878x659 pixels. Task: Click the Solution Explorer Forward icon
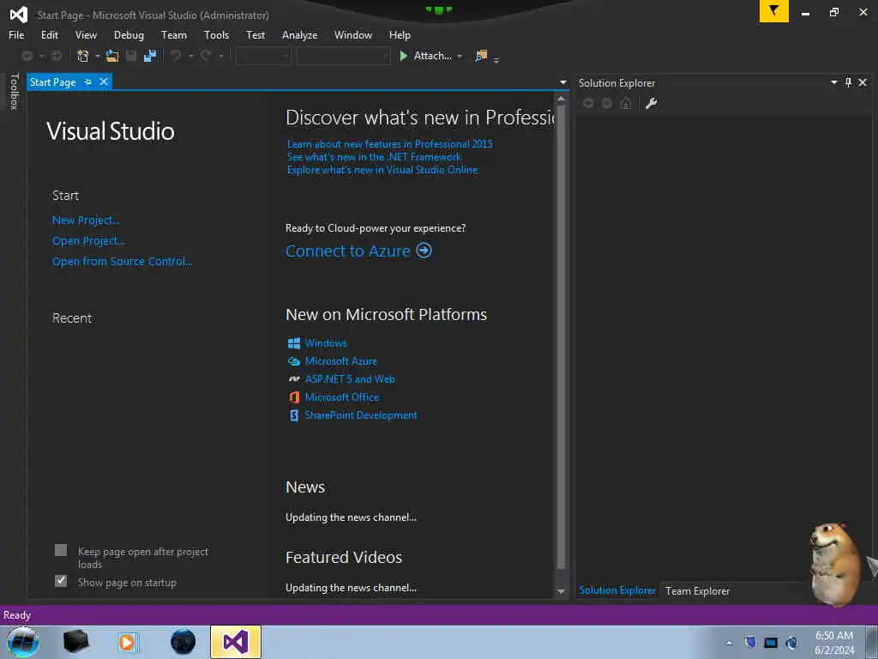[x=607, y=103]
